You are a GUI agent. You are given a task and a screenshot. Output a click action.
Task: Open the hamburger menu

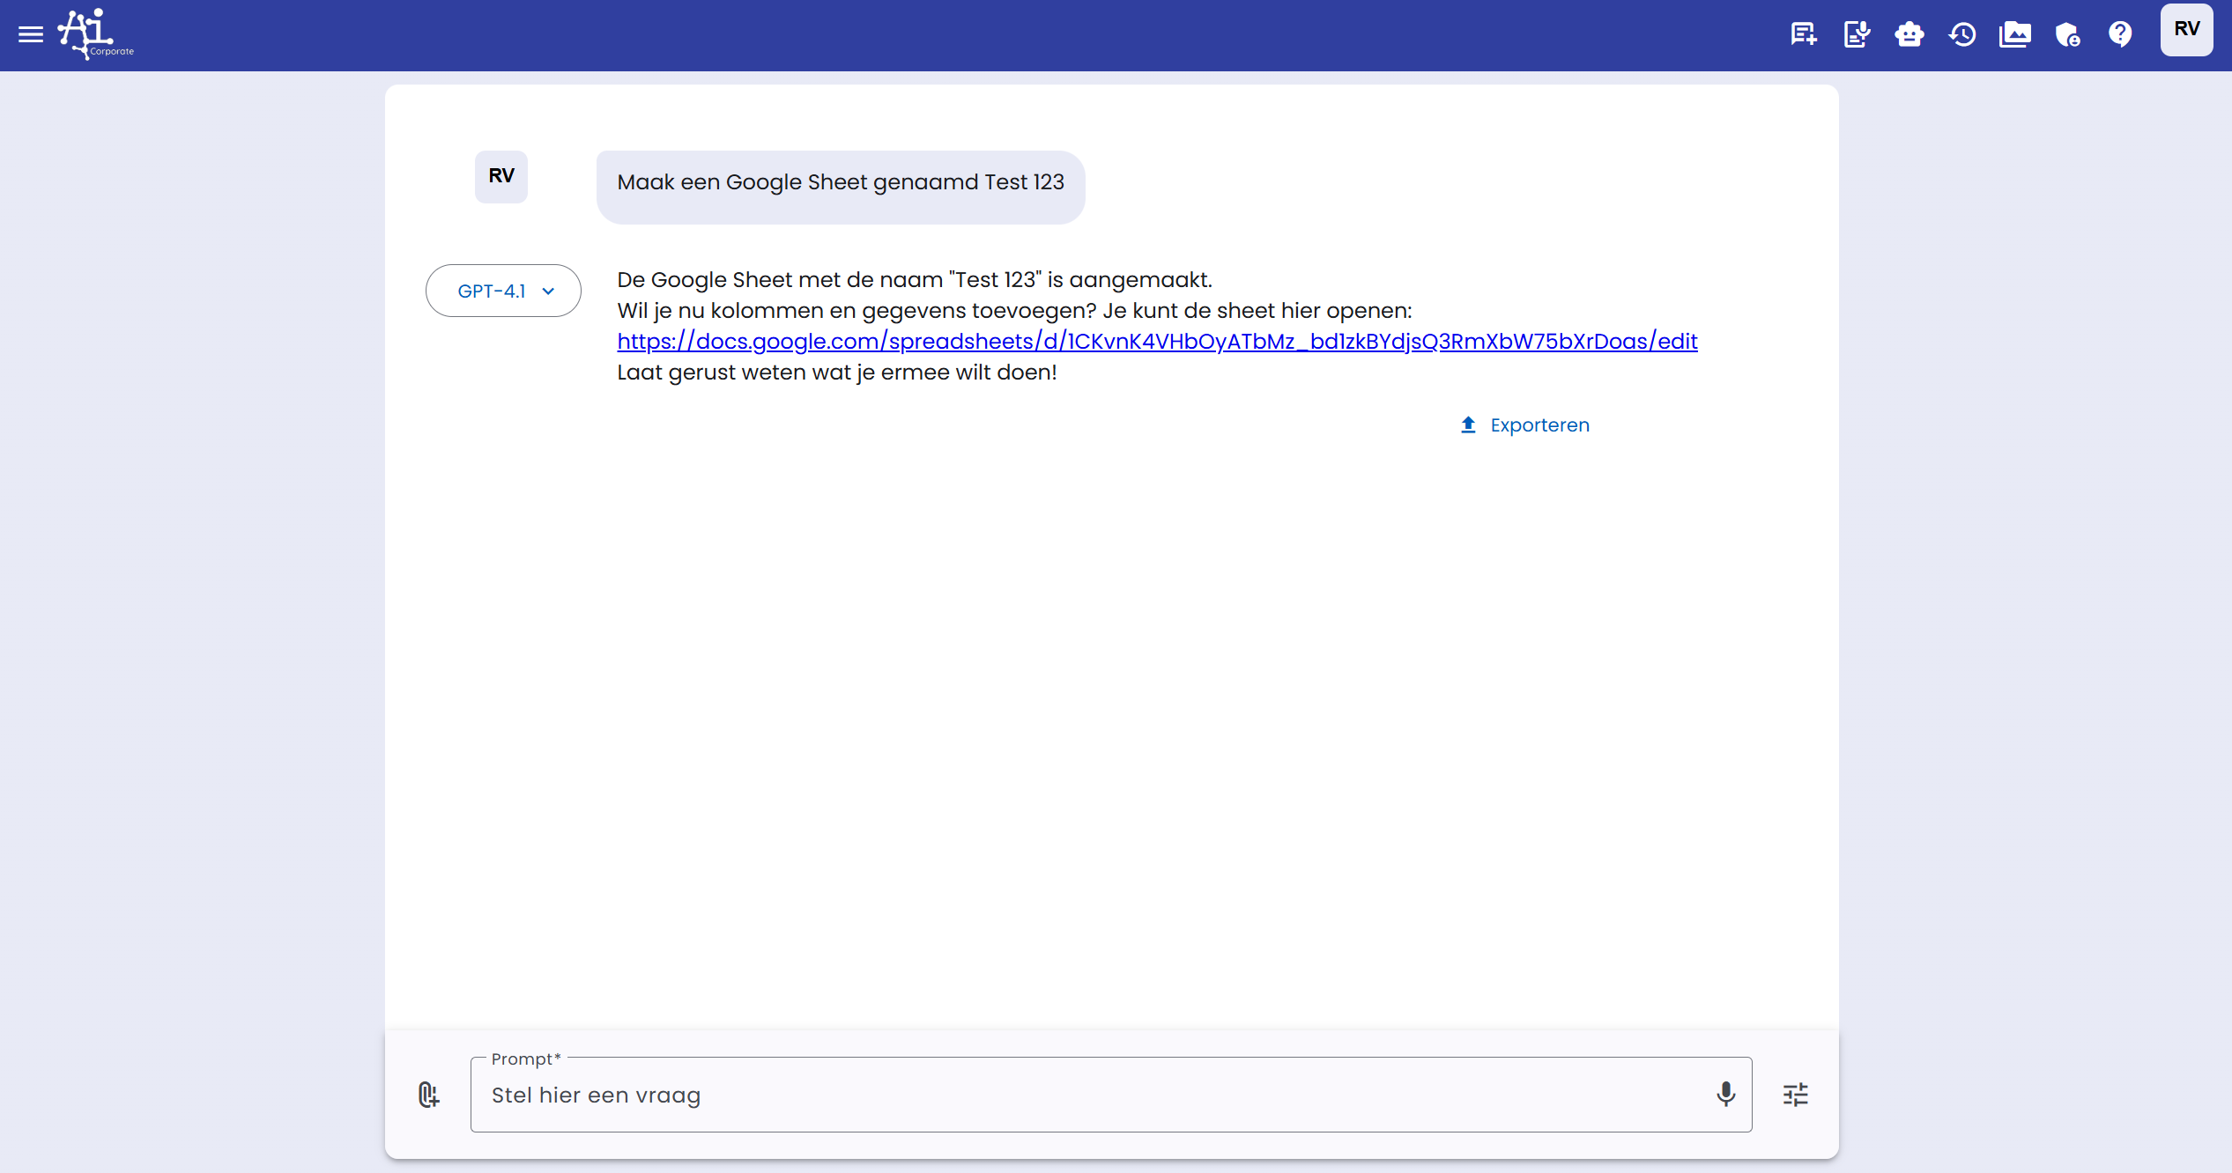[x=31, y=34]
